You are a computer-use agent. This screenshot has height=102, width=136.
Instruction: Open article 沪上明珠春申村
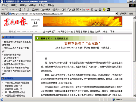coord(11,58)
